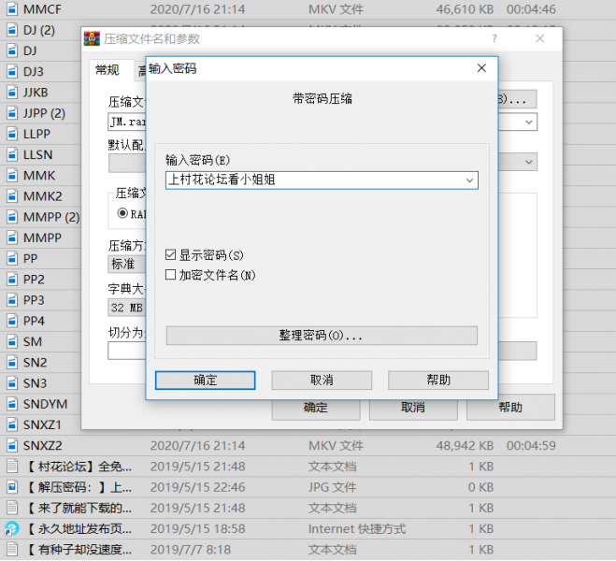
Task: Click 取消 in the archive parameters window
Action: click(413, 408)
